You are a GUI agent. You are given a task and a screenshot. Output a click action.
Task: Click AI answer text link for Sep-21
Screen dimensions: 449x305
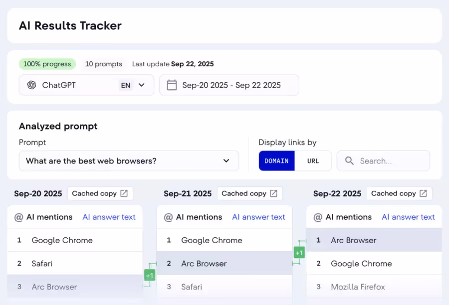tap(258, 217)
